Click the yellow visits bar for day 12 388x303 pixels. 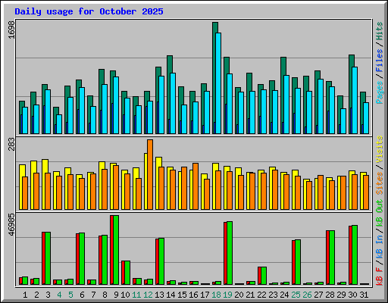145,181
